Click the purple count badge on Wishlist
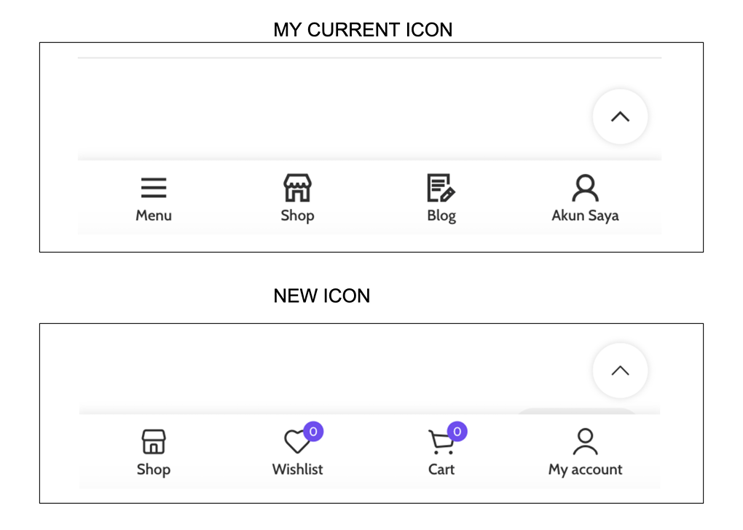743x530 pixels. 313,432
